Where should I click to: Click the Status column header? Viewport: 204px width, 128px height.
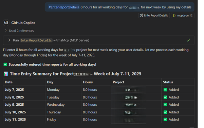coord(168,82)
